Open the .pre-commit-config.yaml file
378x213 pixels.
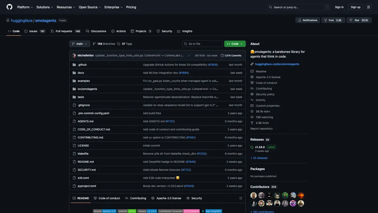pyautogui.click(x=93, y=113)
